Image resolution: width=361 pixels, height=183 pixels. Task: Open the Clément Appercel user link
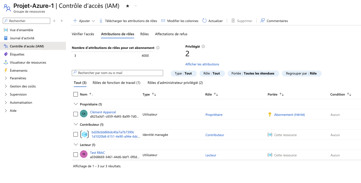[x=103, y=112]
